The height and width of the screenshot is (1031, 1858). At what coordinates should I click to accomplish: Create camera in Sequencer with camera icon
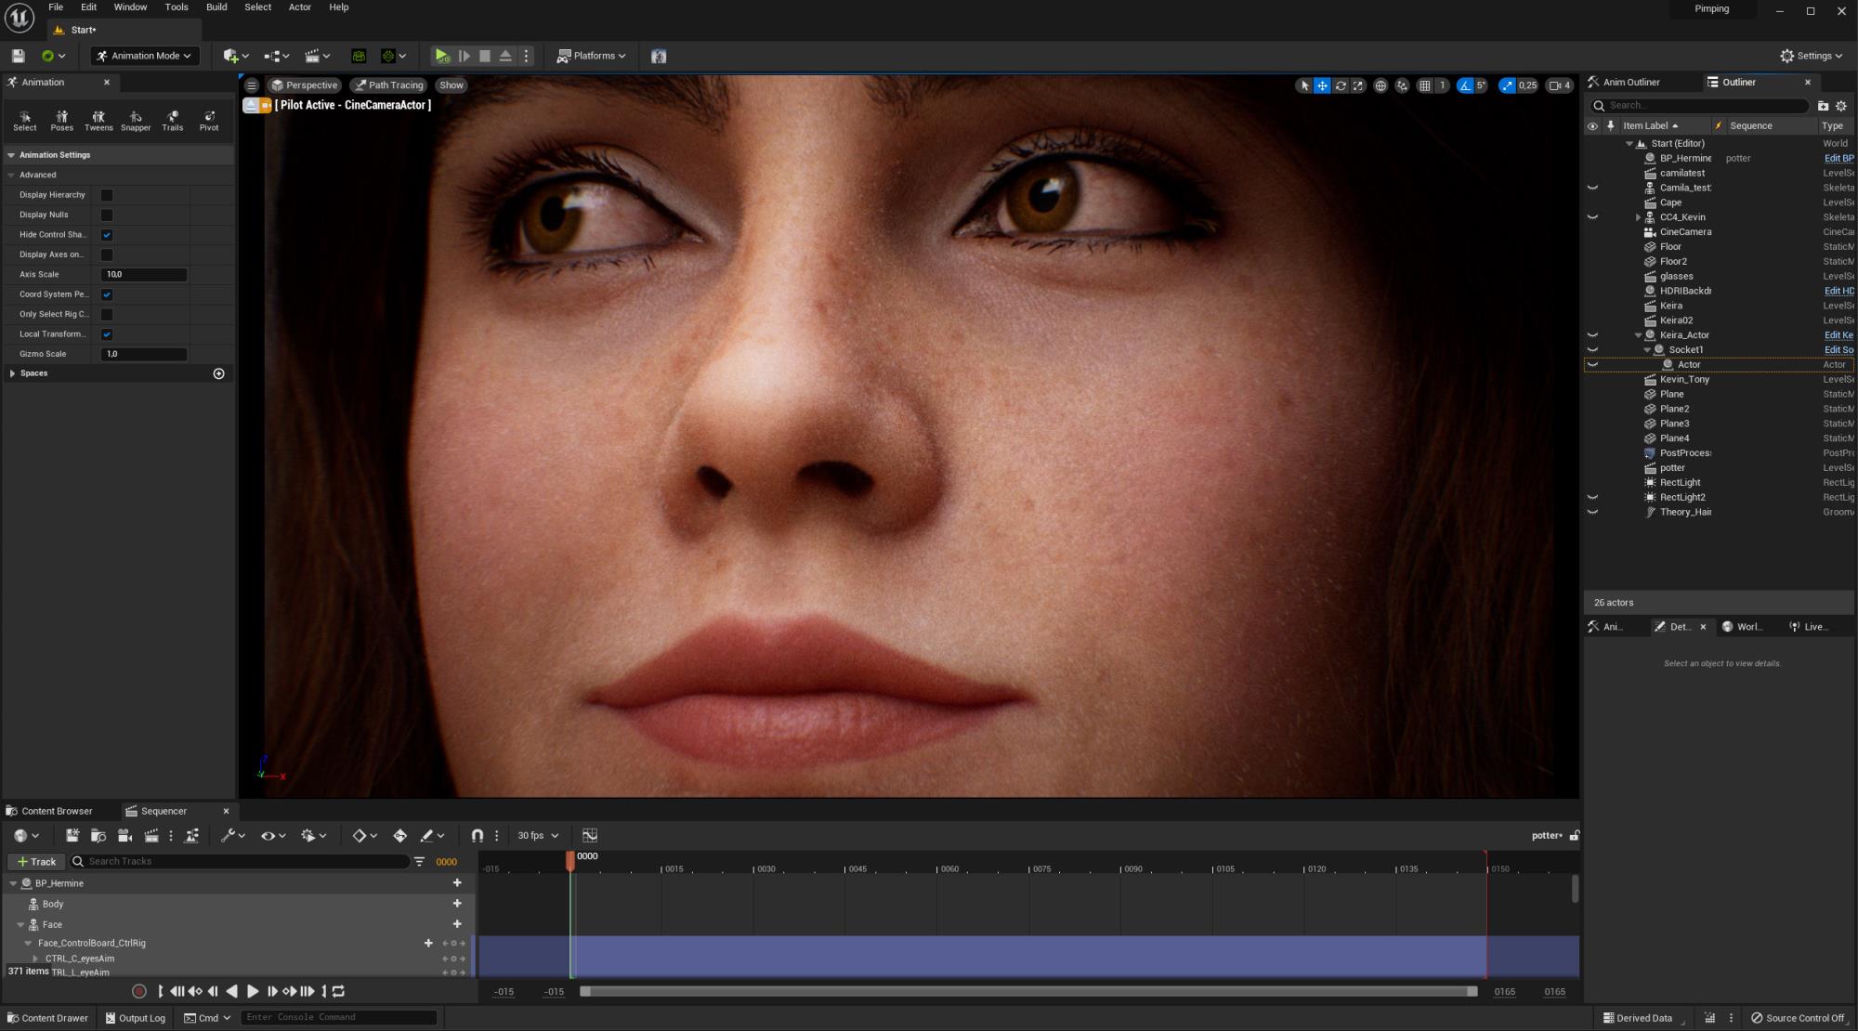pyautogui.click(x=124, y=836)
